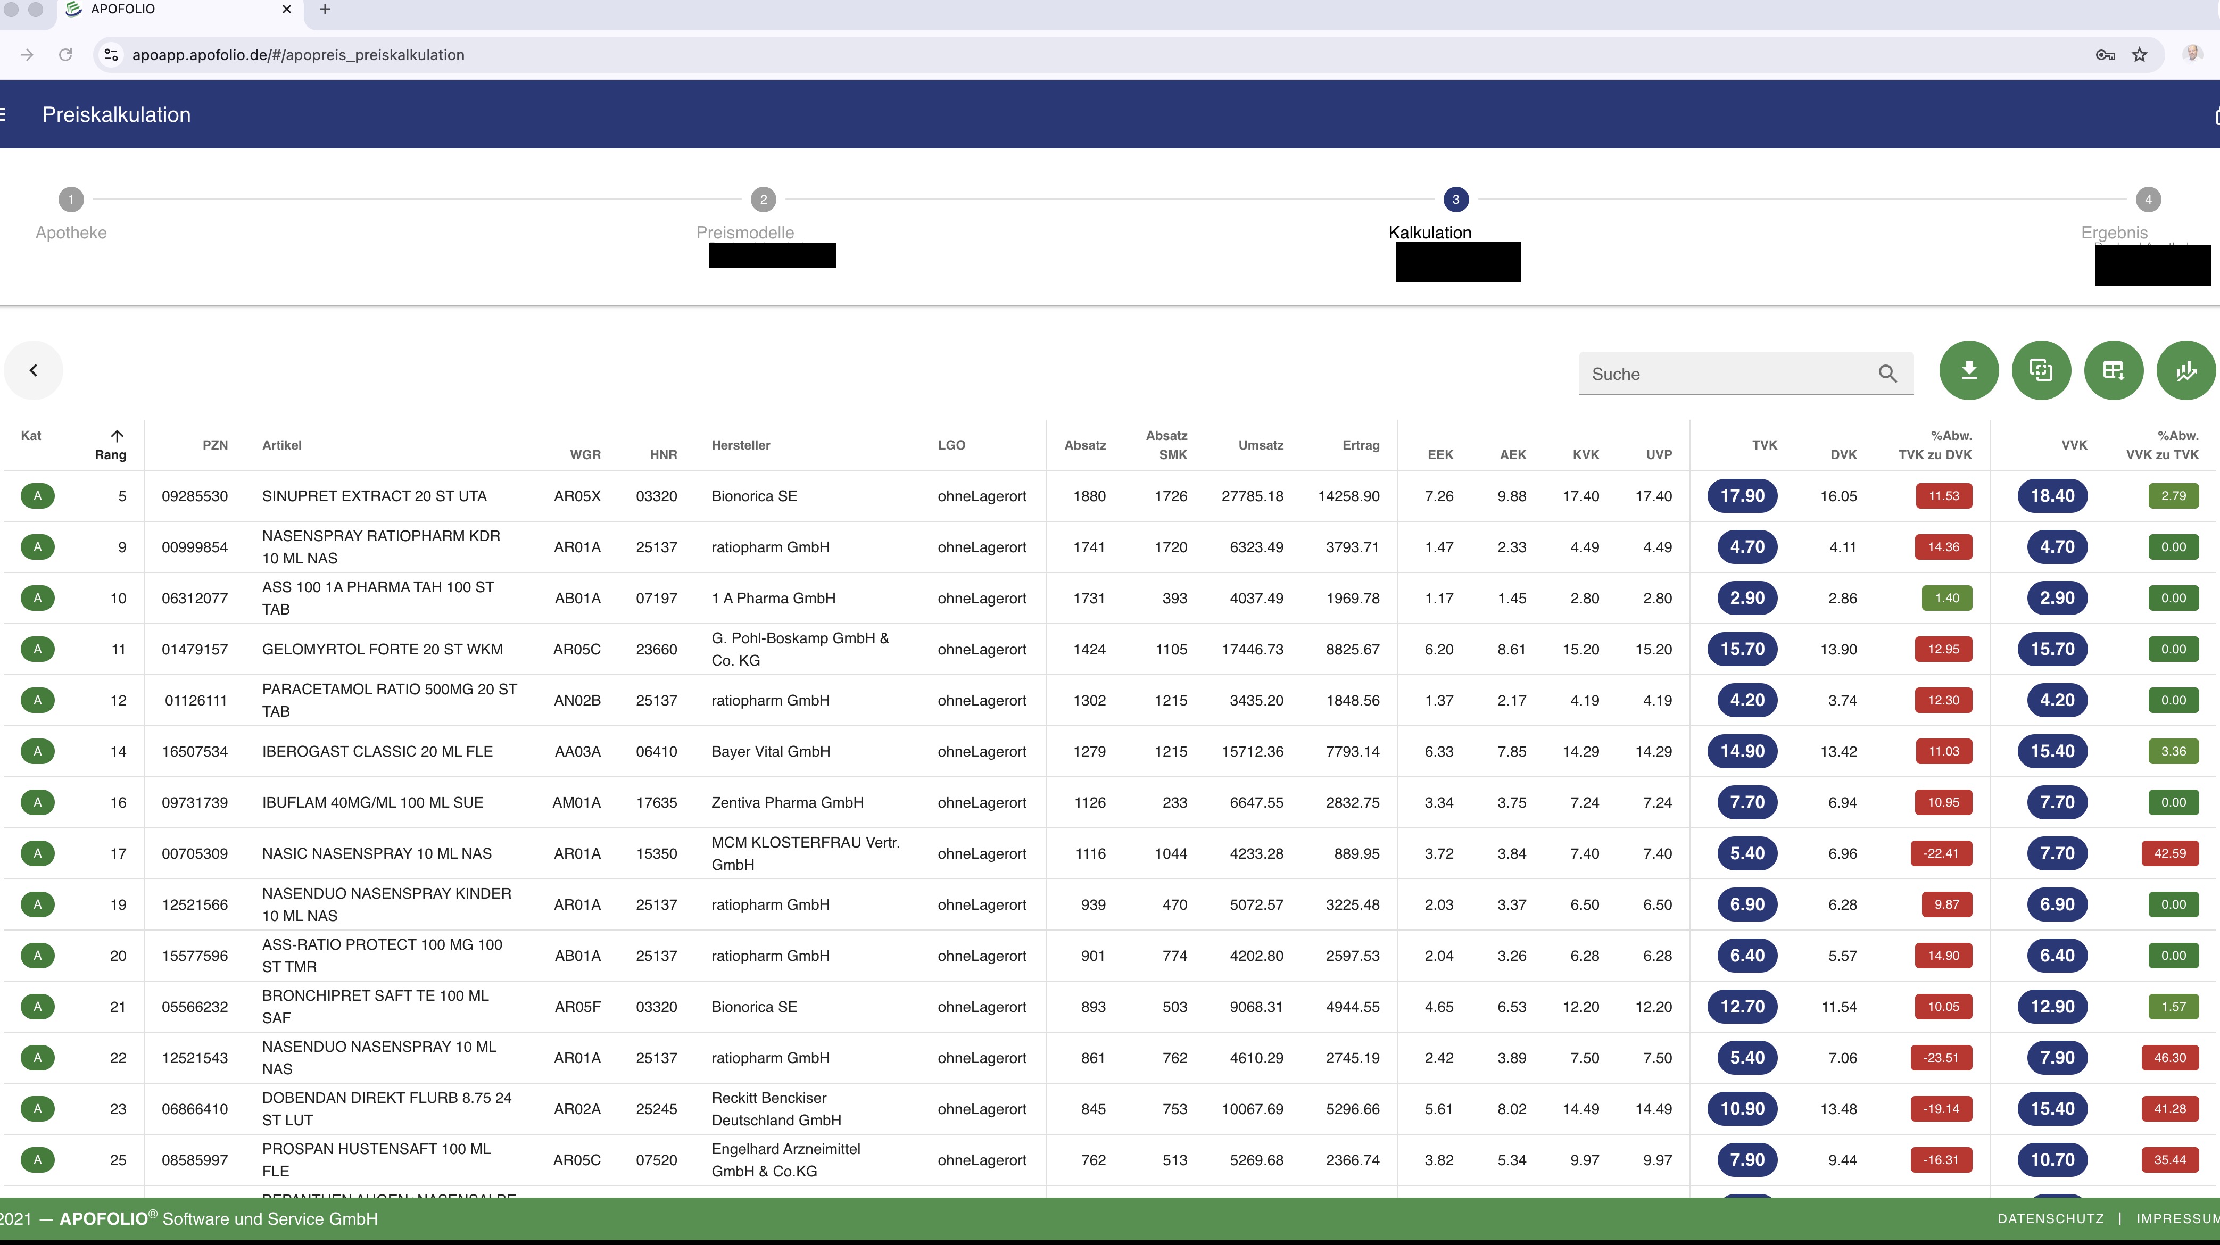
Task: Open step 4 Ergebnis
Action: (2148, 200)
